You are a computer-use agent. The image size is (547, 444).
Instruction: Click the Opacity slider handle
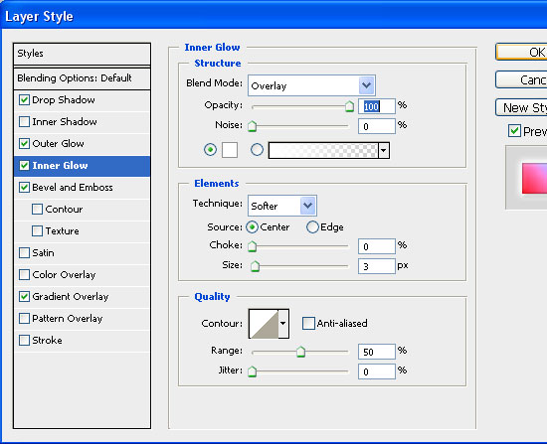[349, 106]
